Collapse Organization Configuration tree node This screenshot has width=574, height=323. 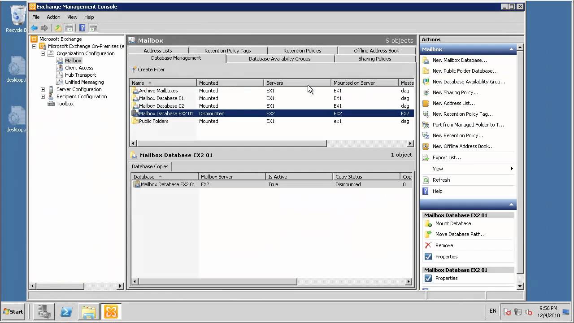43,53
